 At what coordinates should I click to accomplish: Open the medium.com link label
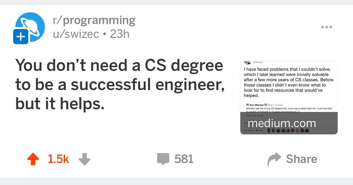[282, 123]
